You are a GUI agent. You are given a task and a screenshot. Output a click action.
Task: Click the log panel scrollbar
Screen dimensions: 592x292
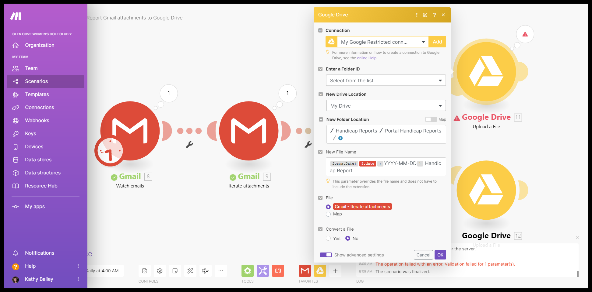578,274
